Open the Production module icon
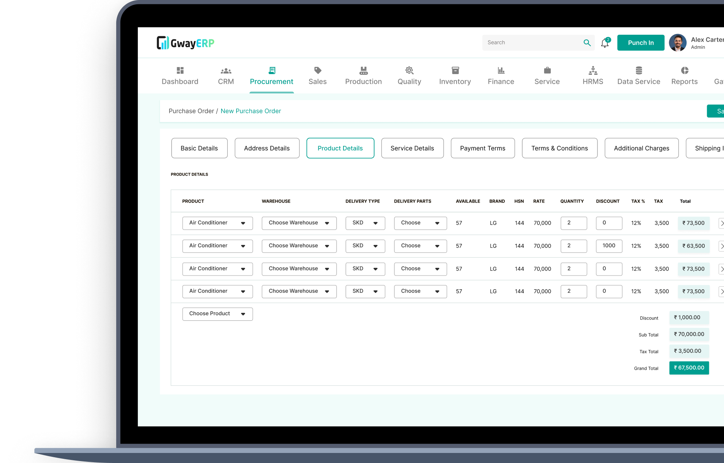This screenshot has height=463, width=724. click(x=363, y=70)
